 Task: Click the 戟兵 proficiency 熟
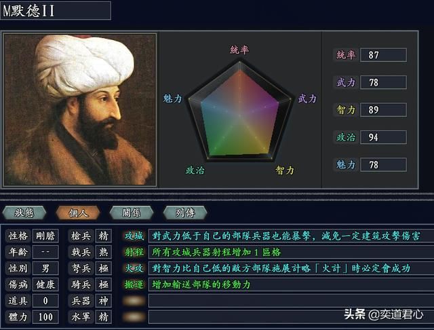point(104,252)
